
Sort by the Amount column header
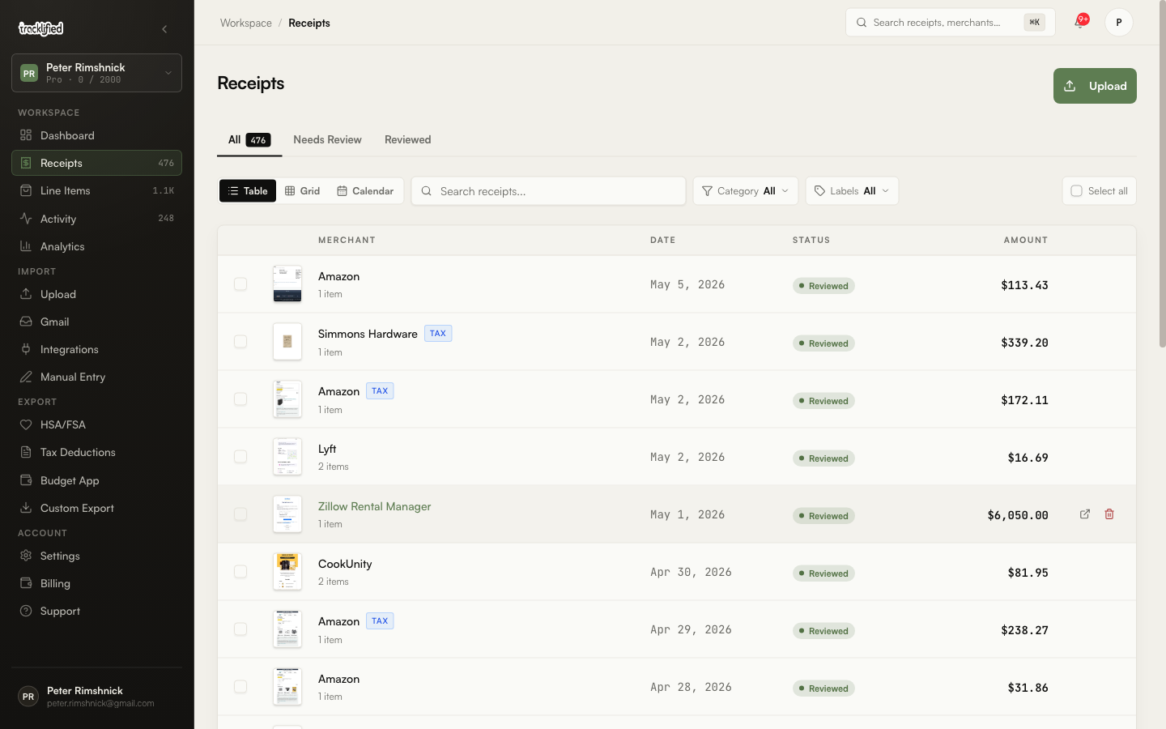(x=1026, y=240)
